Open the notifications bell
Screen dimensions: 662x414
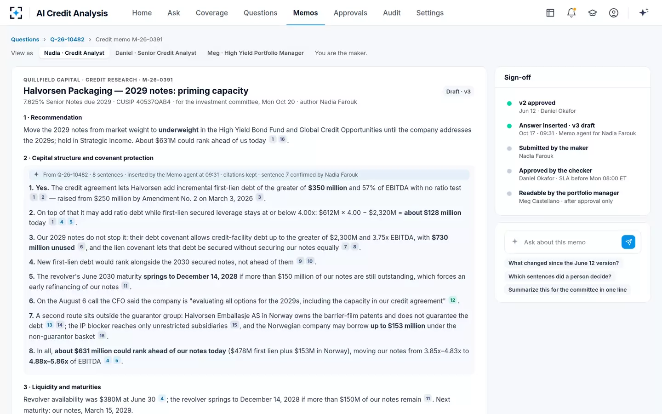pos(571,13)
